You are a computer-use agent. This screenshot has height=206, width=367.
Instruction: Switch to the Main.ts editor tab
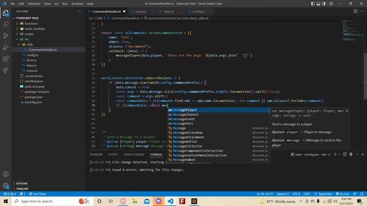pos(169,11)
